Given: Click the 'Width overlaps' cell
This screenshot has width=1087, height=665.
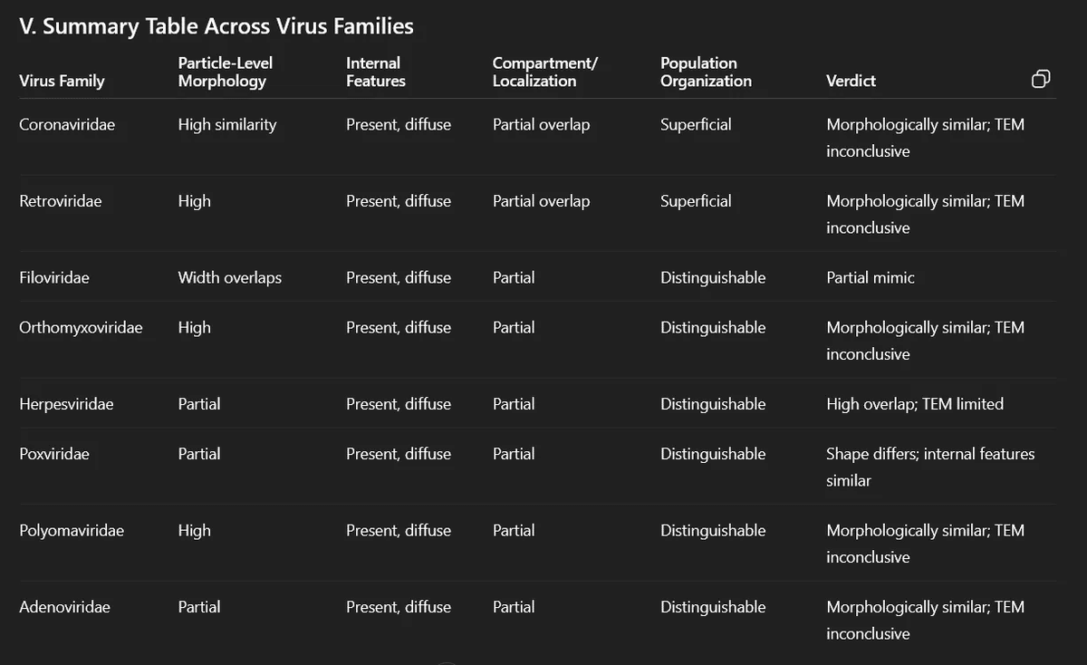Looking at the screenshot, I should click(x=229, y=278).
